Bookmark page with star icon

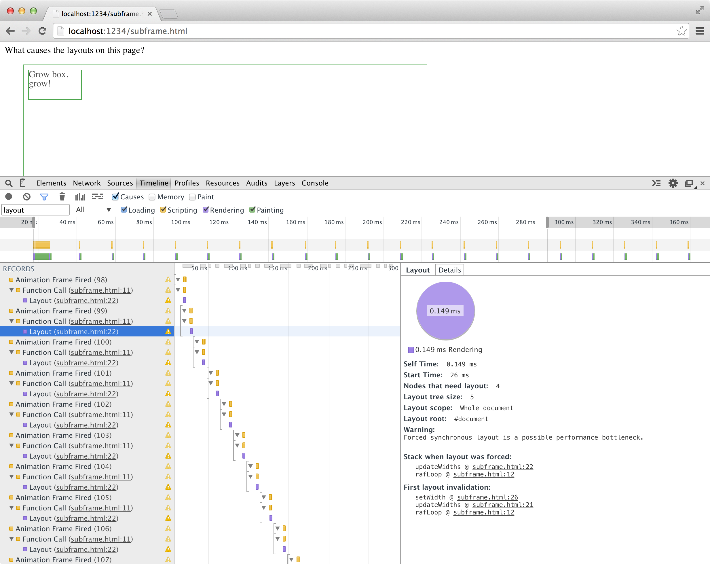(681, 31)
